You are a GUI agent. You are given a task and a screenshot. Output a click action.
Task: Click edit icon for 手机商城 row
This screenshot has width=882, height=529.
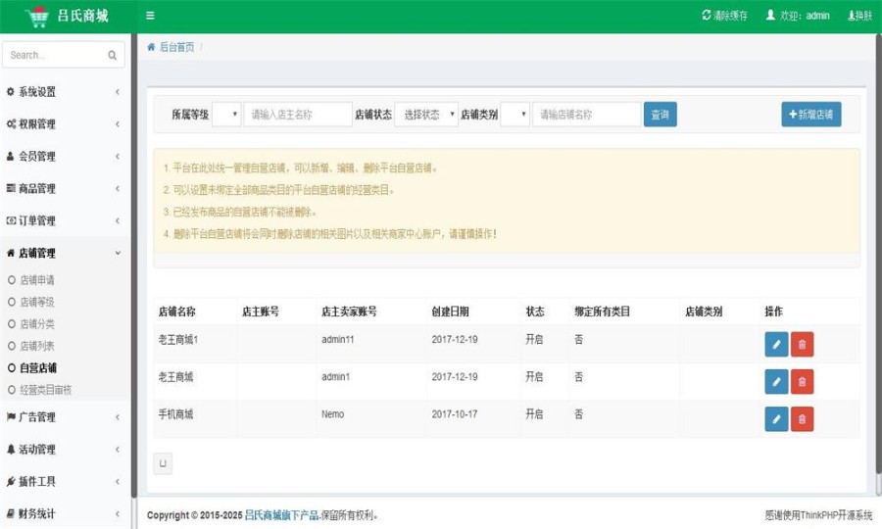click(776, 419)
